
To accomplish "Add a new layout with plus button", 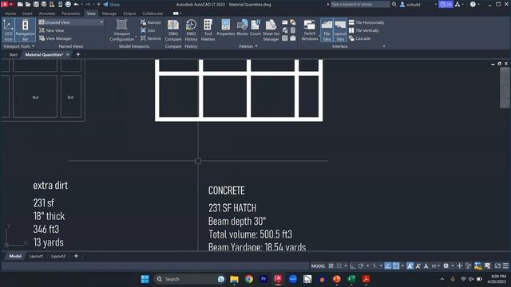I will click(x=76, y=256).
